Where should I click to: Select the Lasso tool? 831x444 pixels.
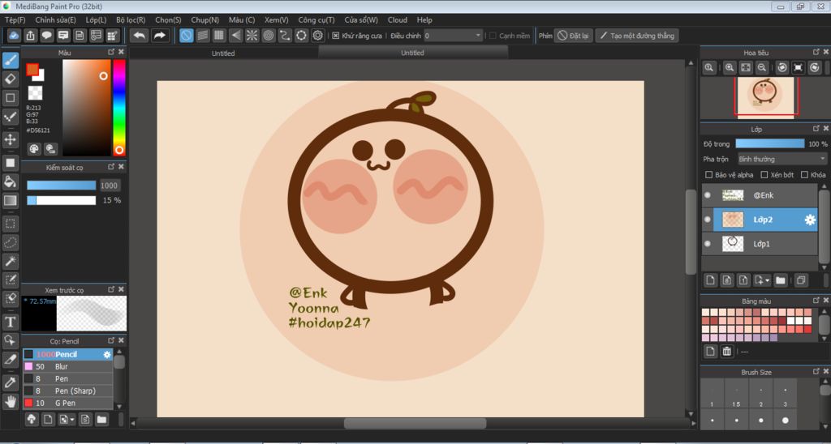click(10, 242)
